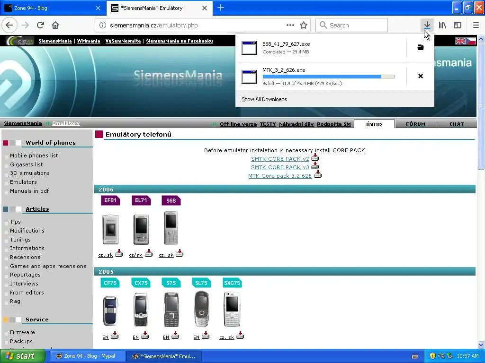The height and width of the screenshot is (363, 485).
Task: Download icon next to SMTK CORE PACK v2
Action: tap(315, 157)
